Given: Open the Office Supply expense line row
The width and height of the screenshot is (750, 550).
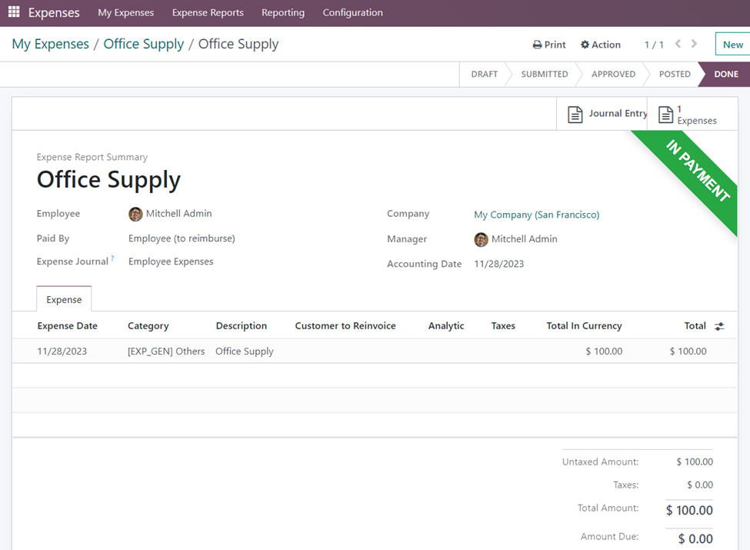Looking at the screenshot, I should 244,351.
